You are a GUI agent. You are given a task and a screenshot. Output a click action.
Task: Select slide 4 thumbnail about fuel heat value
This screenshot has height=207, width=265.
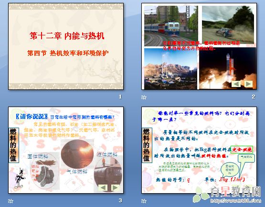[x=199, y=150]
